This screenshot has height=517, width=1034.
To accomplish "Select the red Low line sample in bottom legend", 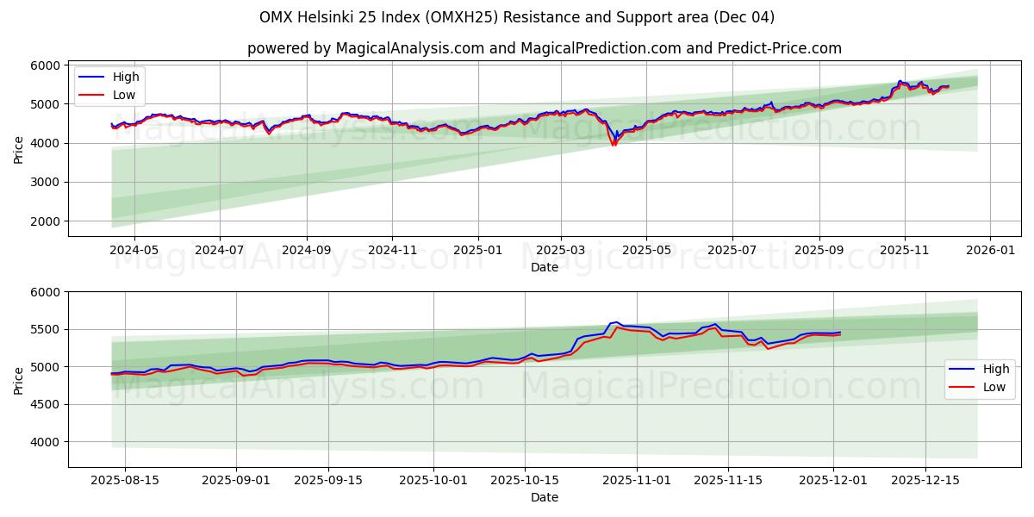I will tap(962, 385).
